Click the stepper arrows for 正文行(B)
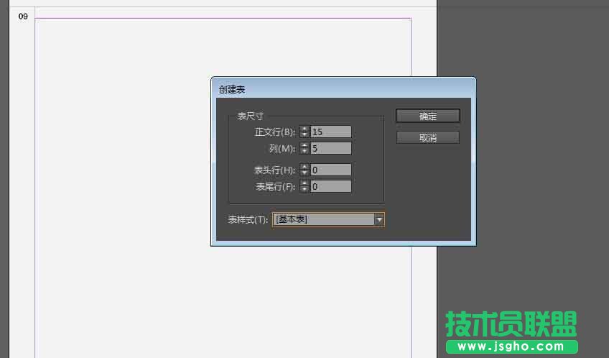The width and height of the screenshot is (609, 358). tap(304, 132)
